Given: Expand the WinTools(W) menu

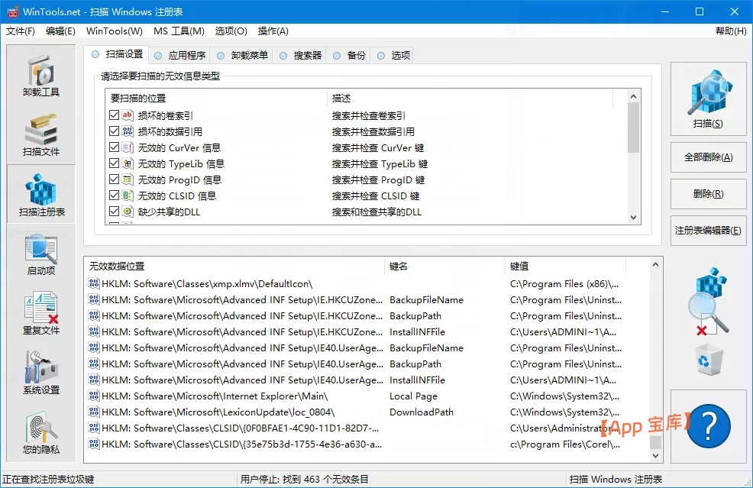Looking at the screenshot, I should 114,31.
